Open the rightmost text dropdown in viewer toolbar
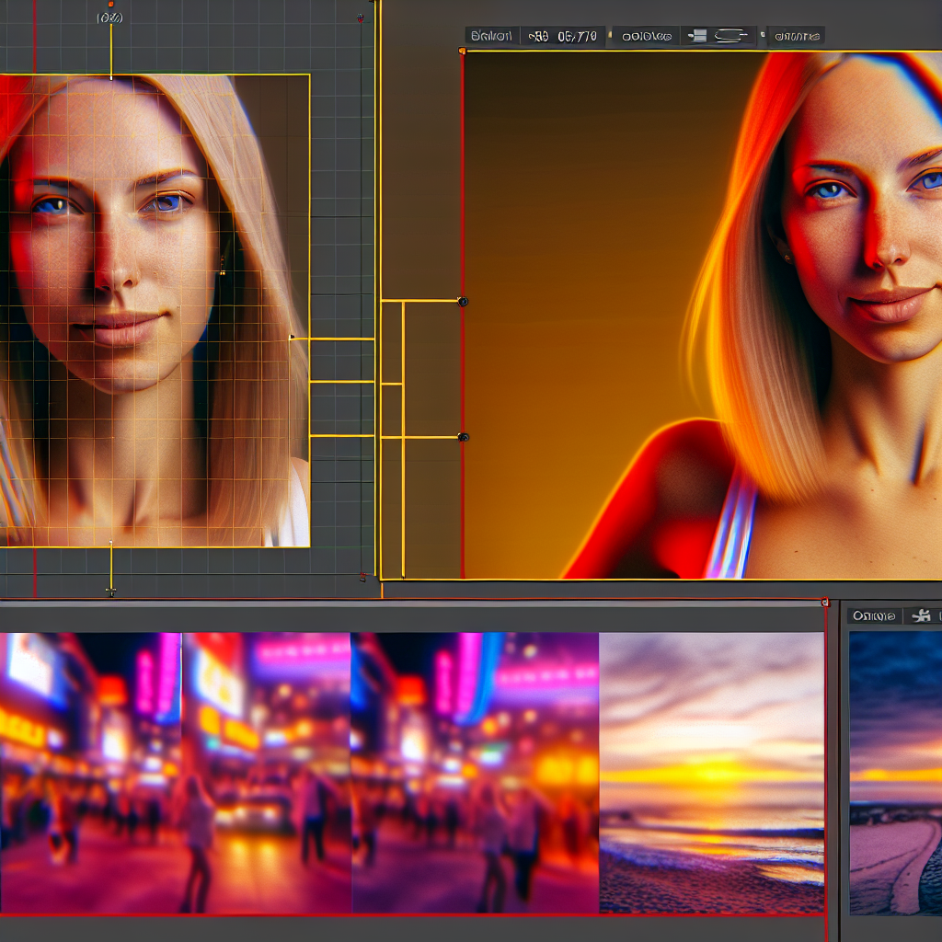The height and width of the screenshot is (942, 942). pyautogui.click(x=797, y=36)
